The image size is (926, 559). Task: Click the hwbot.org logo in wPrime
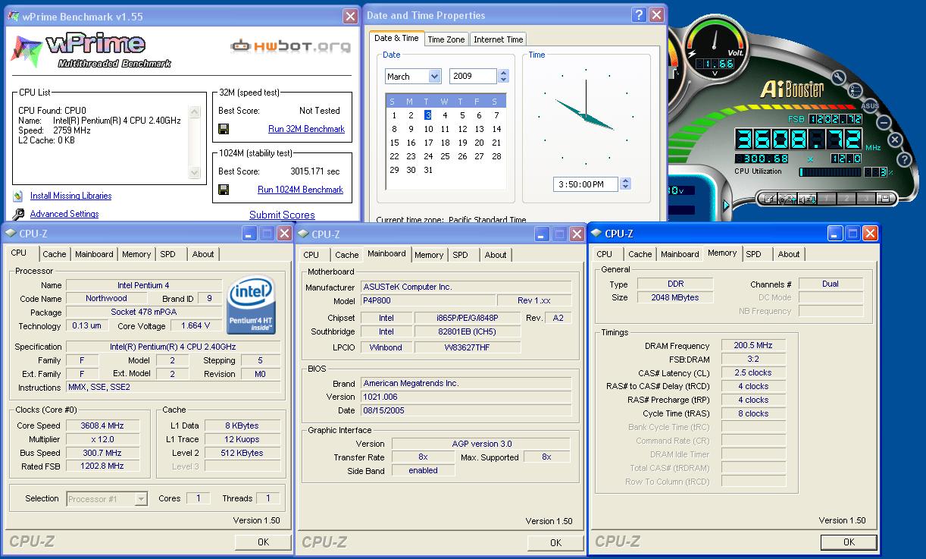291,47
